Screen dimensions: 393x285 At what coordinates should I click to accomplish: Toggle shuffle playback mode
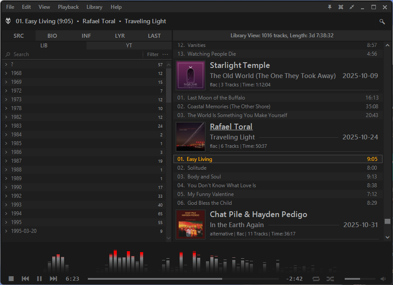(330, 279)
